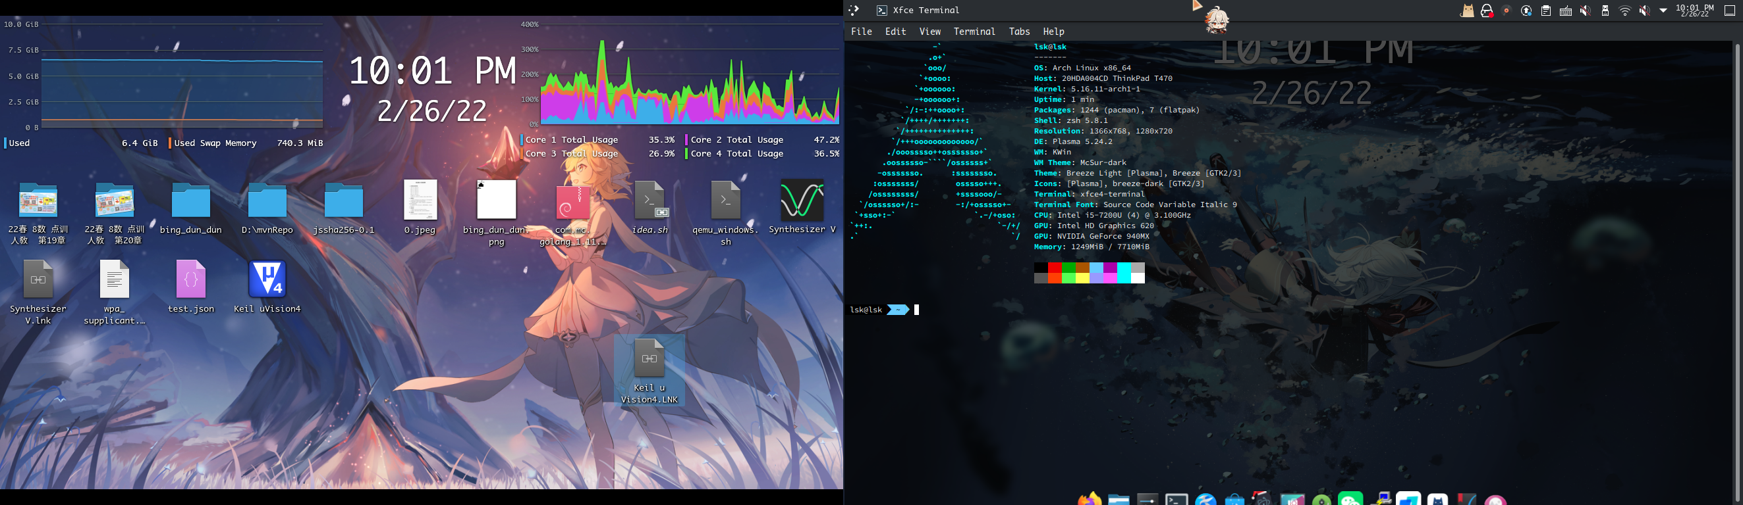The image size is (1743, 505).
Task: Launch Firefox from the dock
Action: point(1090,500)
